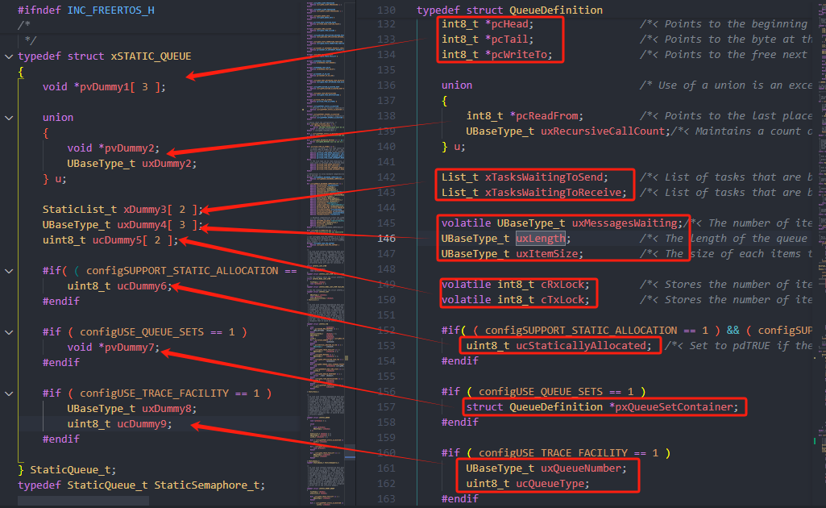Click uxMessagesWaiting member
This screenshot has height=508, width=826.
(x=625, y=223)
